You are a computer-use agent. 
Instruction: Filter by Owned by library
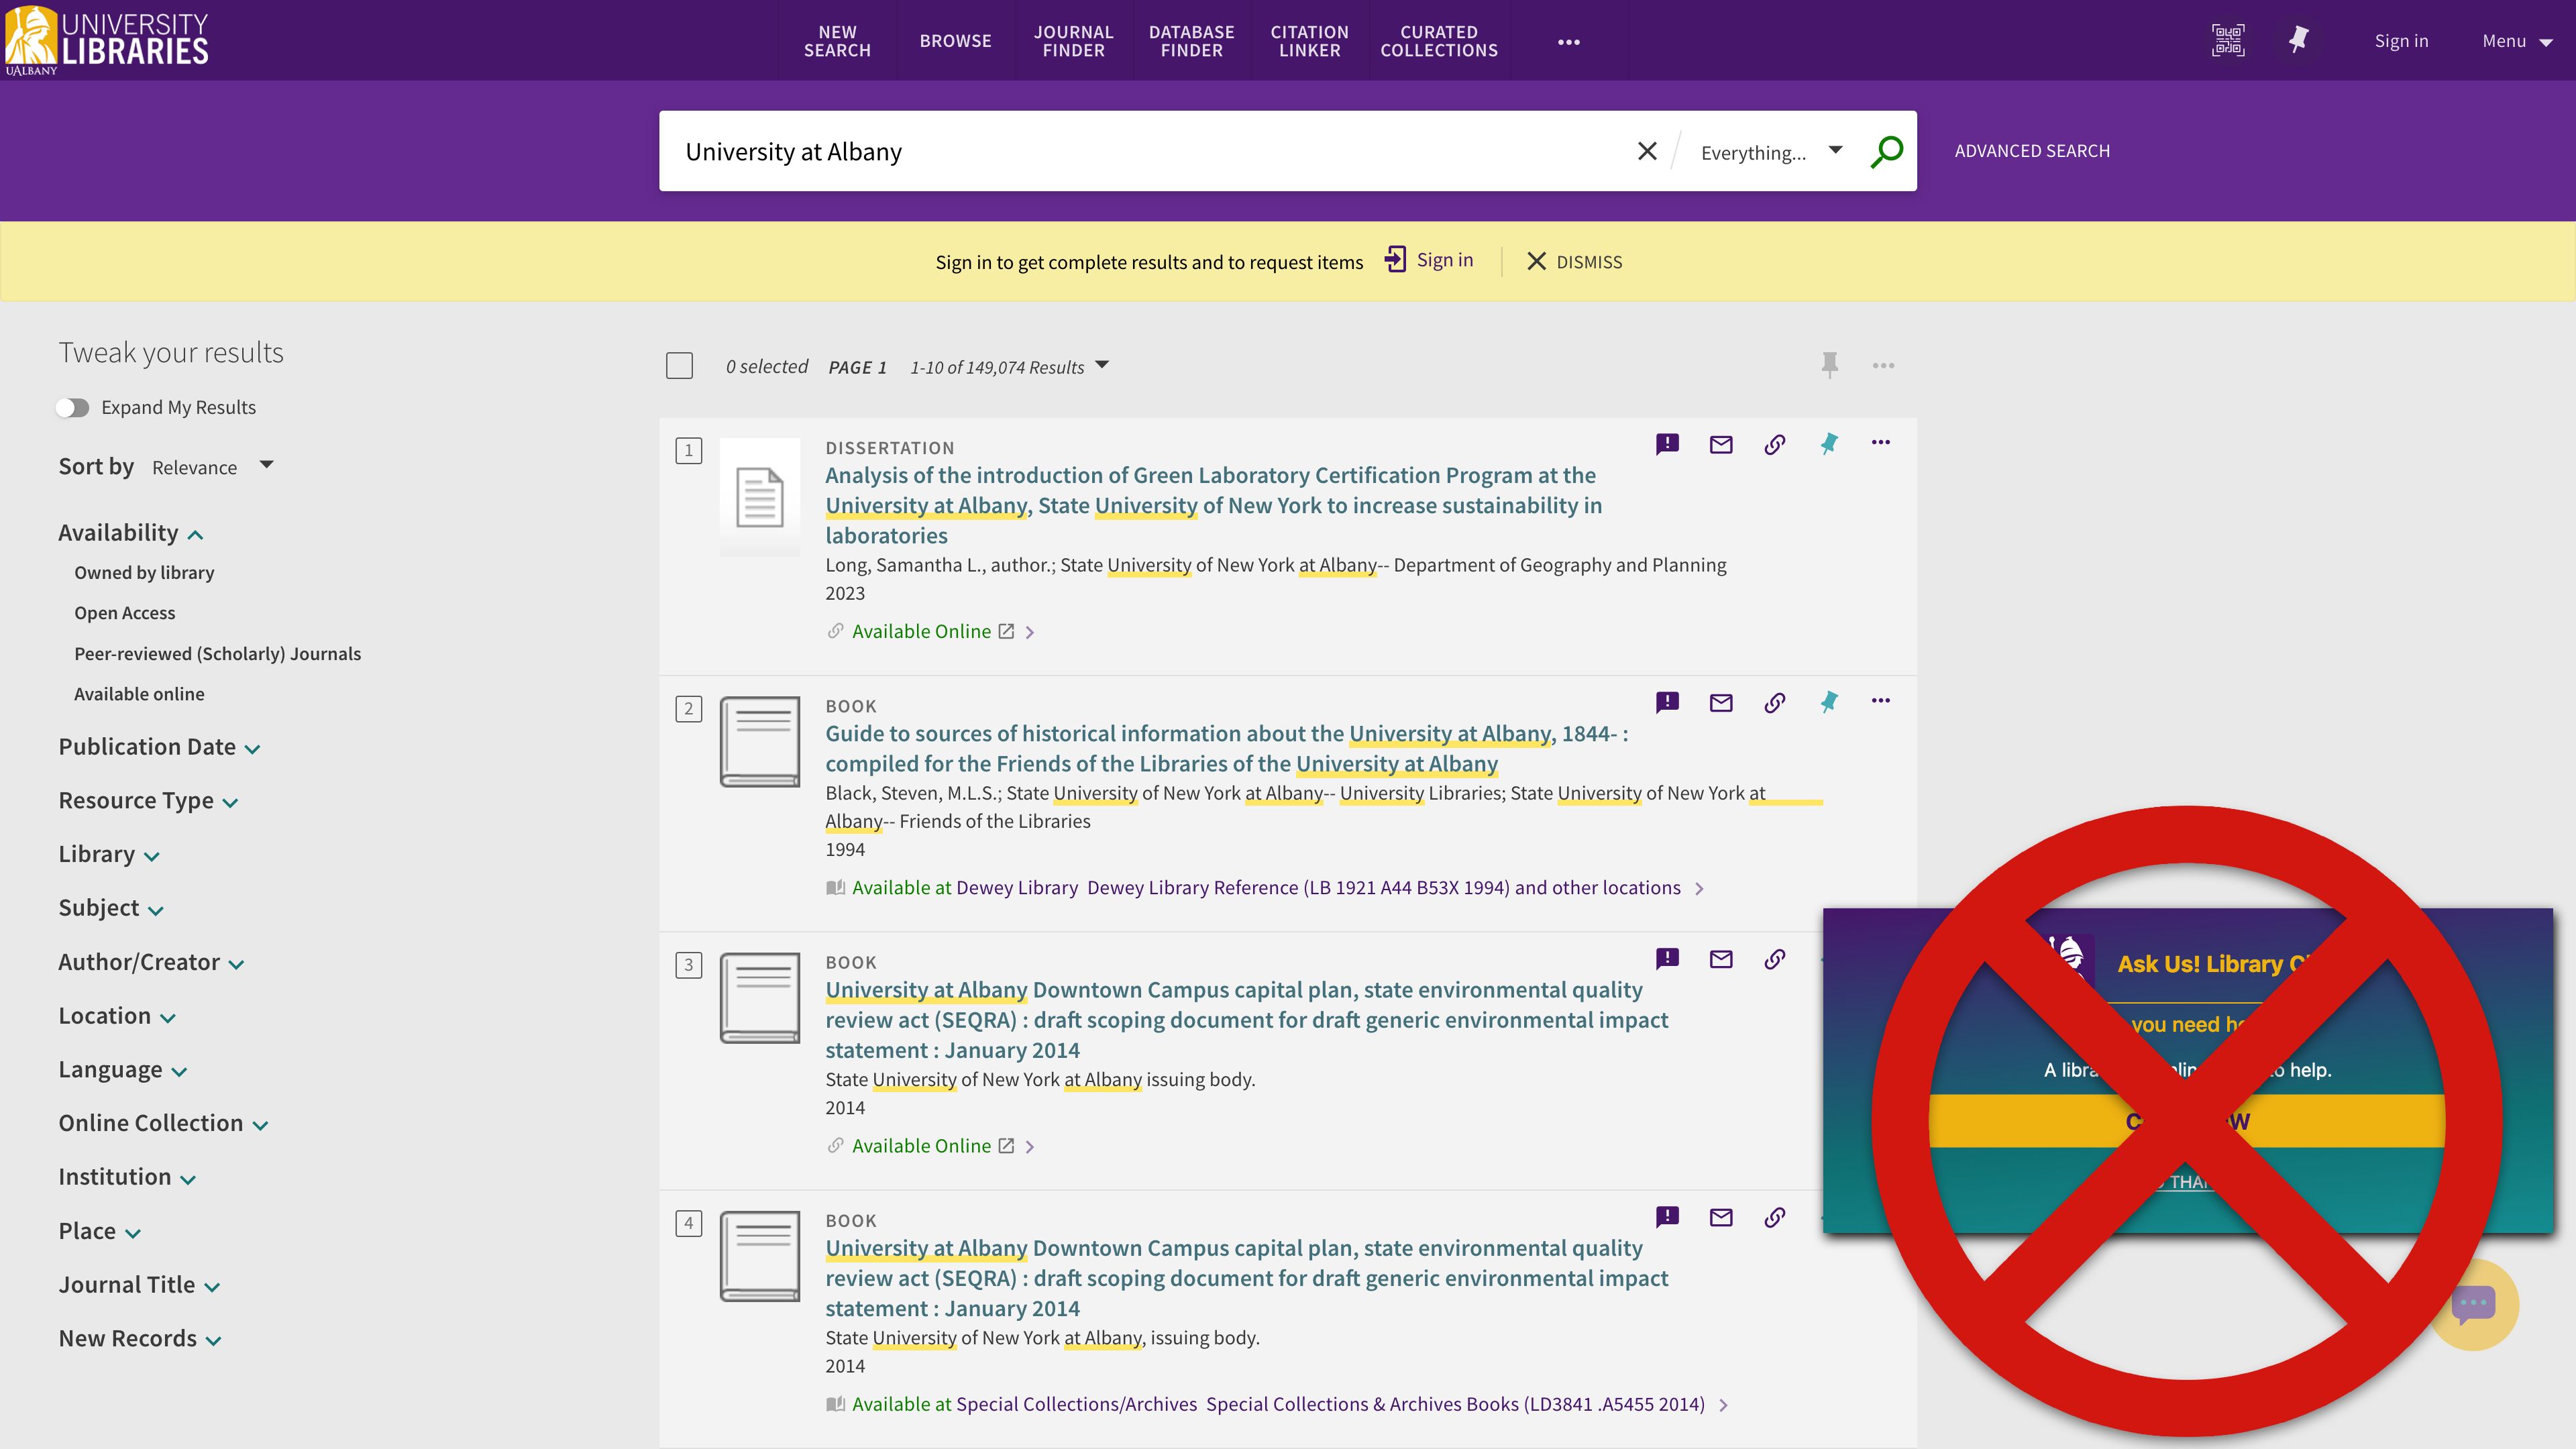tap(144, 573)
